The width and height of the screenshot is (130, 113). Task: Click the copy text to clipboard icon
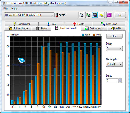tap(81, 15)
